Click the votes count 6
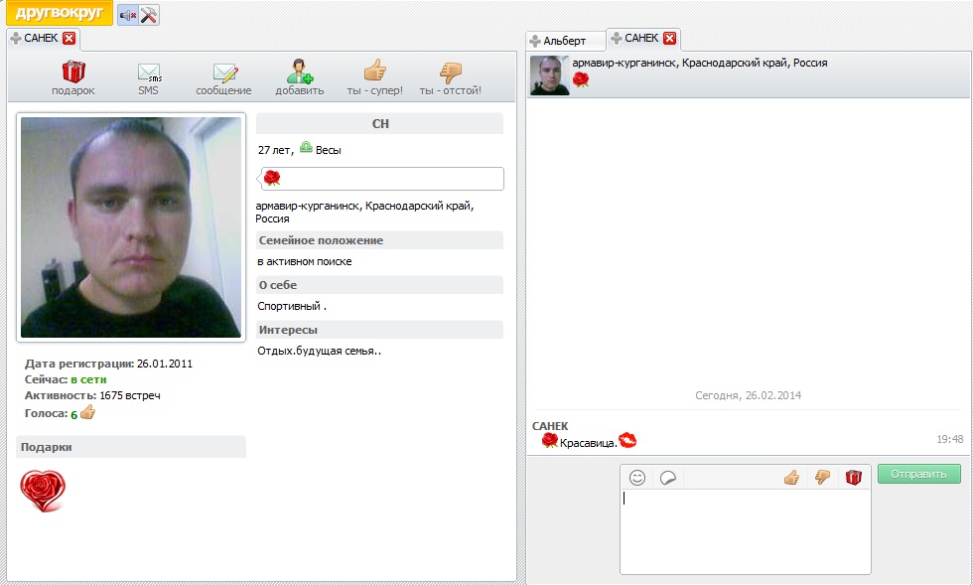 point(73,415)
